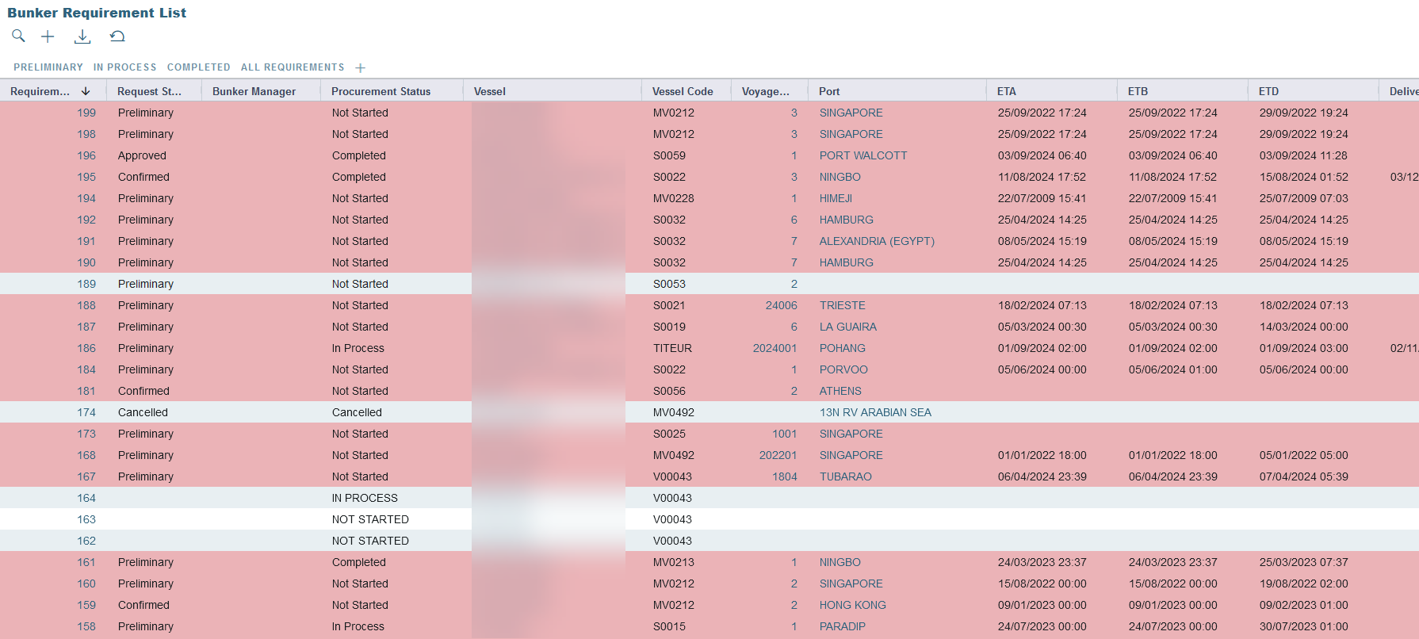Open the PORT WALCOTT port link
Viewport: 1419px width, 639px height.
(862, 155)
